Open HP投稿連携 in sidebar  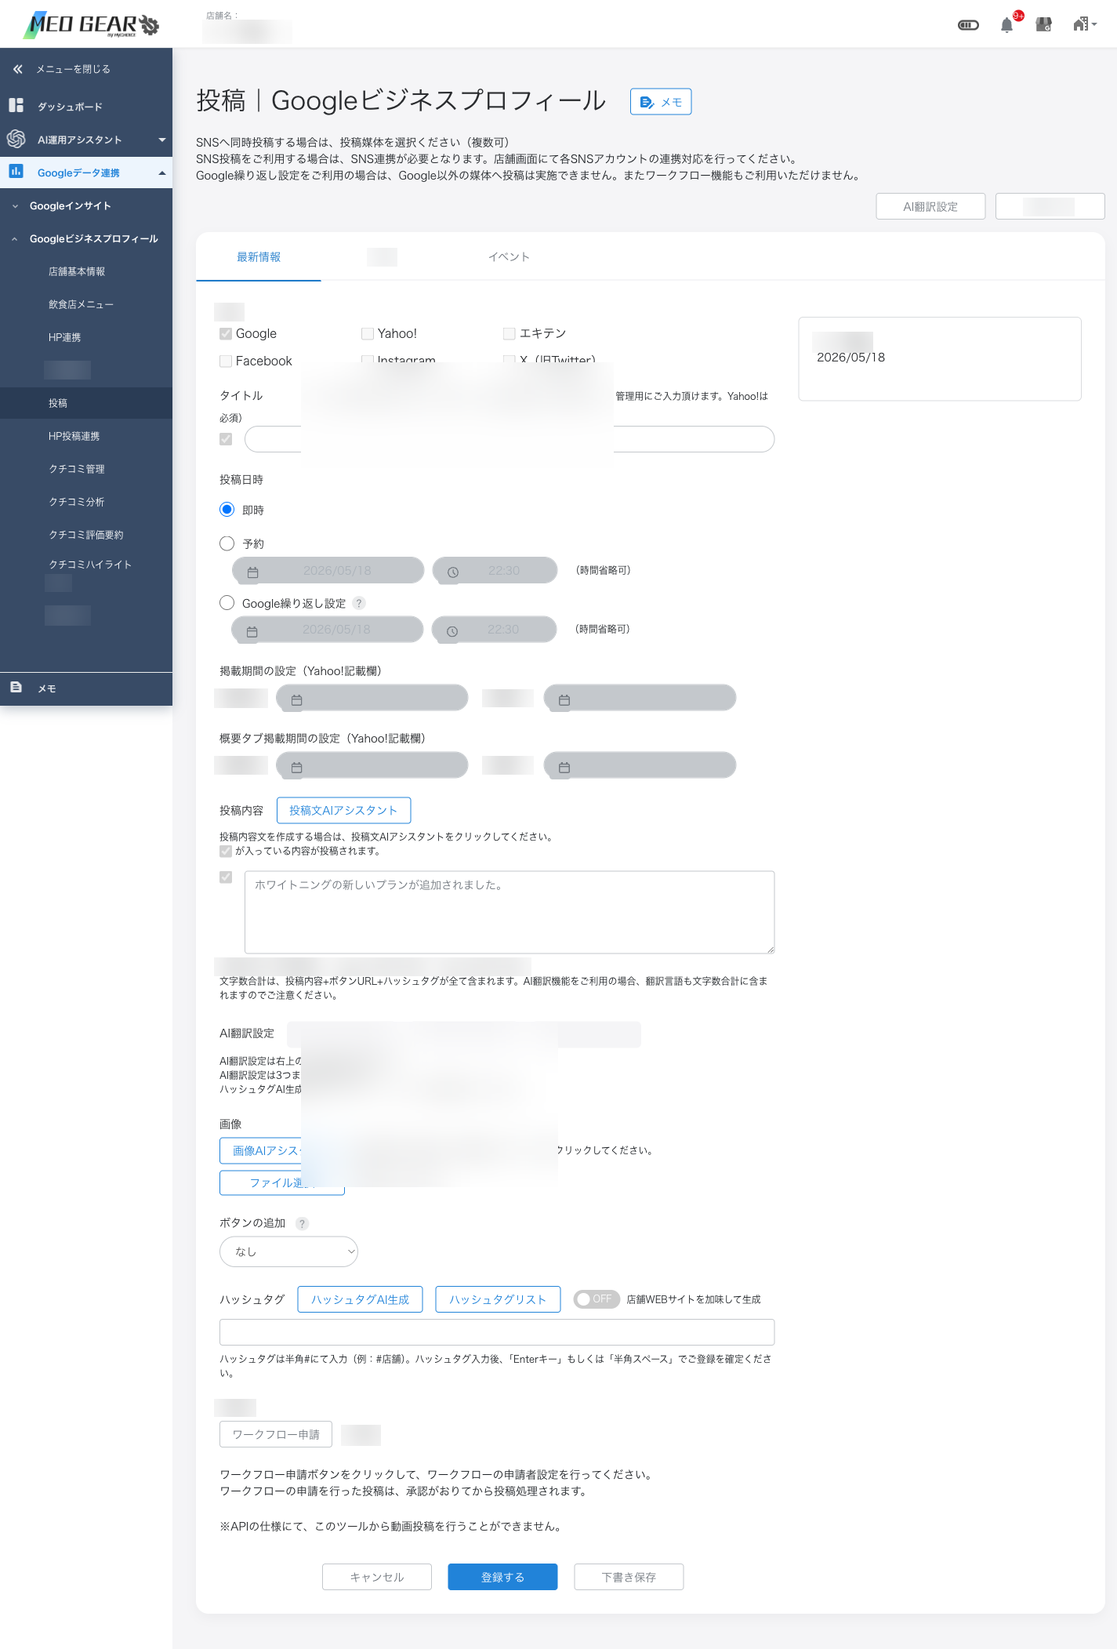tap(74, 436)
